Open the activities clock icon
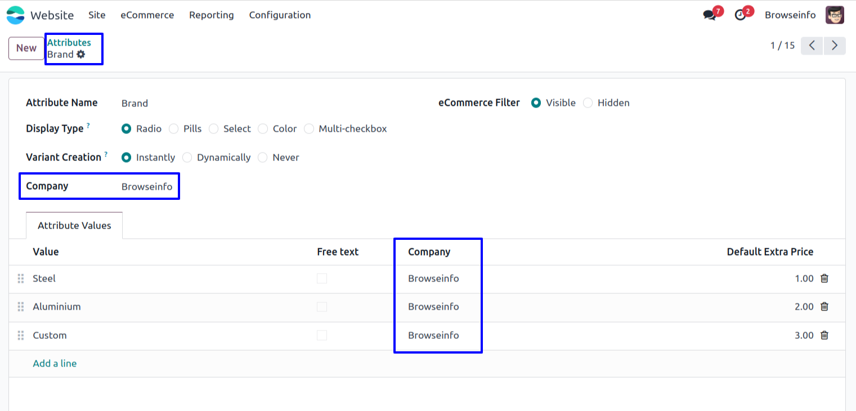856x411 pixels. coord(741,15)
